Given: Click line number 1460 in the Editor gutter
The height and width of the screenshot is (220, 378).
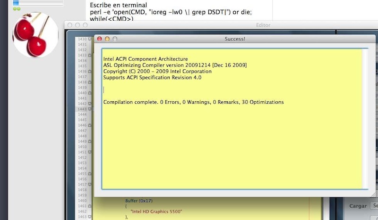Looking at the screenshot, I should tap(82, 201).
